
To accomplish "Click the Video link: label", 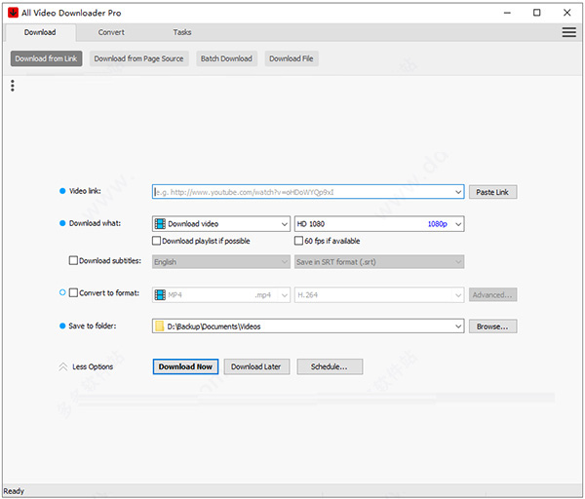I will coord(85,191).
